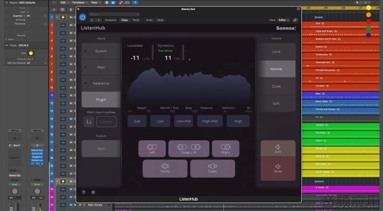Go to next plugin preset arrow
The image size is (383, 211).
point(98,20)
